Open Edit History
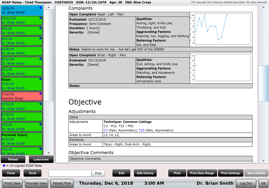The width and height of the screenshot is (269, 188). tap(145, 173)
